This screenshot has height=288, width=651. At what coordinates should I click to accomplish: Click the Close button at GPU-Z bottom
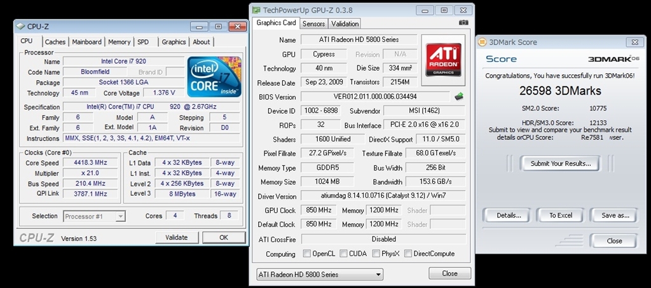[x=449, y=273]
